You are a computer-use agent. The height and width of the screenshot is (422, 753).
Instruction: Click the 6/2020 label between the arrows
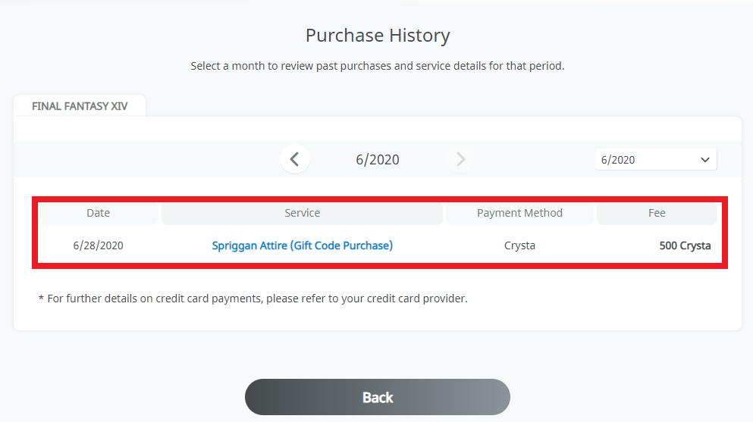pyautogui.click(x=378, y=160)
